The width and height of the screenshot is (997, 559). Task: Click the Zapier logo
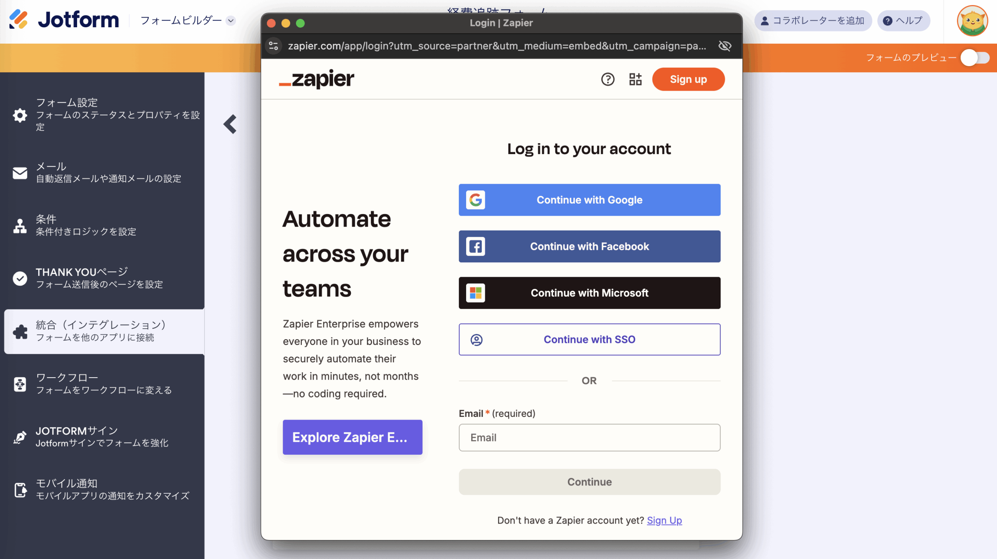click(x=316, y=79)
